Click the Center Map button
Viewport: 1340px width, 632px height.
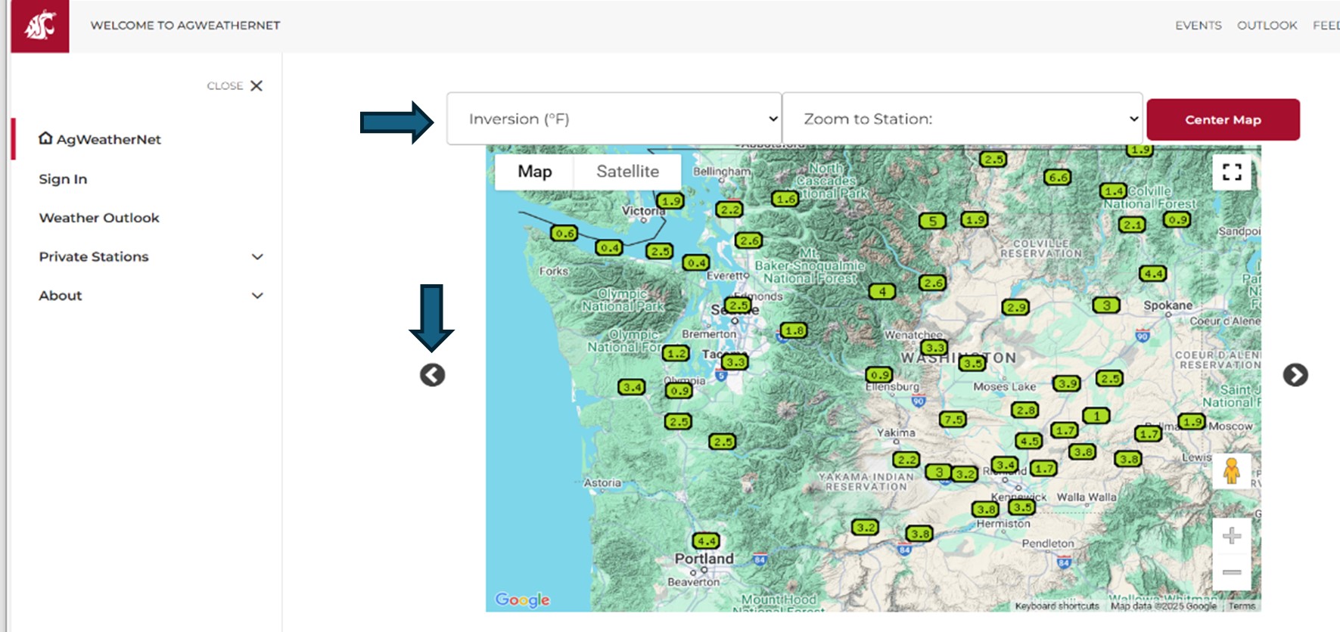pos(1223,119)
